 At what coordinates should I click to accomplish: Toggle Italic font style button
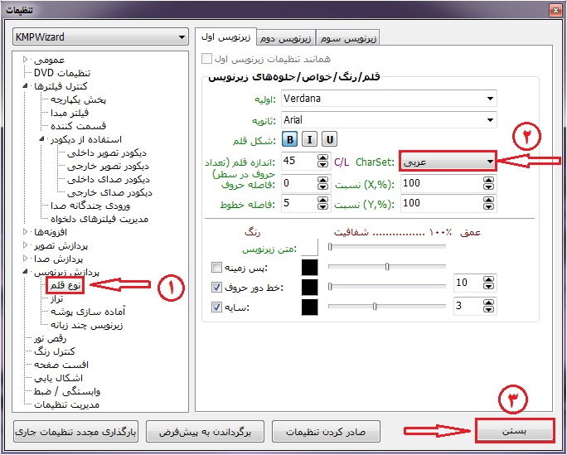[x=309, y=139]
